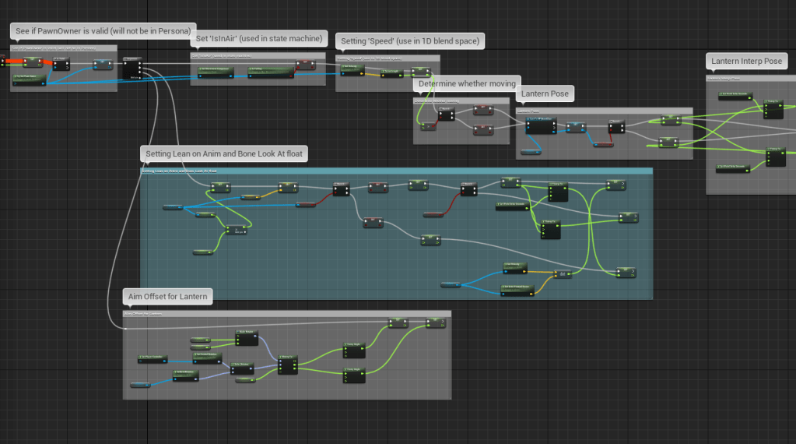Select the Try Get Pawn Owner node
This screenshot has width=796, height=444.
[x=29, y=77]
